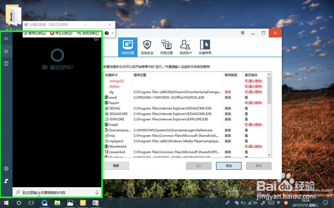334x208 pixels.
Task: Expand Cortana's hamburger menu
Action: 6,38
